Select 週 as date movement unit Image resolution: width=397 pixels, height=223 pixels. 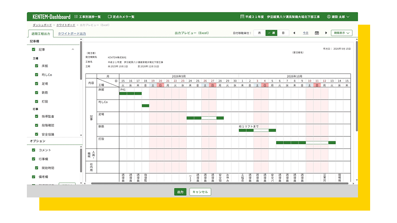point(271,33)
